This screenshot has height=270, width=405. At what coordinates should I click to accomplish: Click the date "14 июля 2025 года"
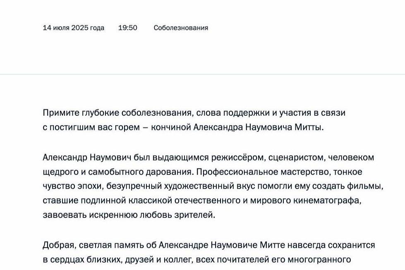tap(74, 28)
